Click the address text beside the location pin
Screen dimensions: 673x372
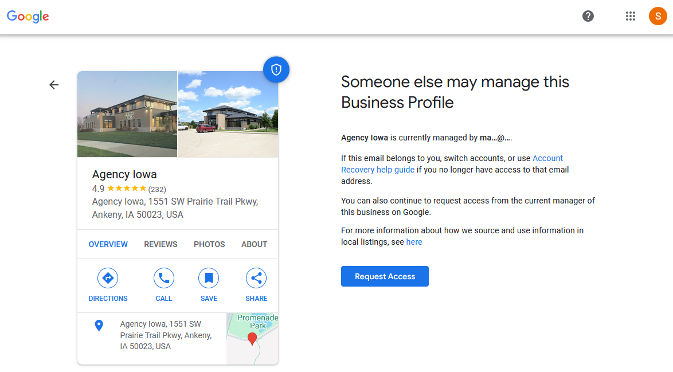(x=166, y=335)
